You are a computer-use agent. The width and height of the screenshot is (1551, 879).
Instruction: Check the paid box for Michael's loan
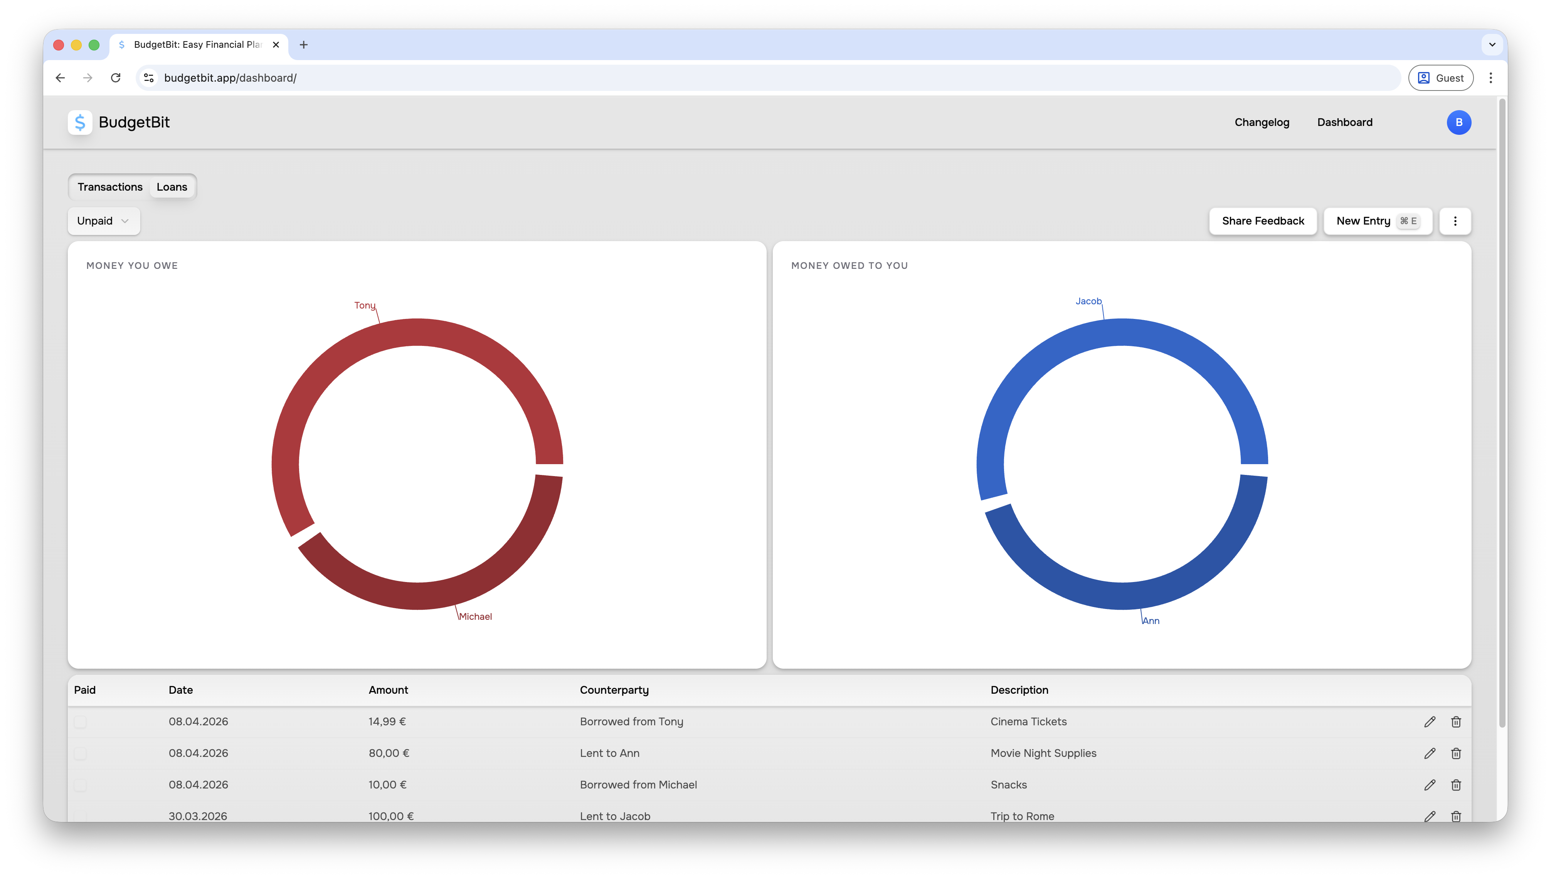pos(80,785)
